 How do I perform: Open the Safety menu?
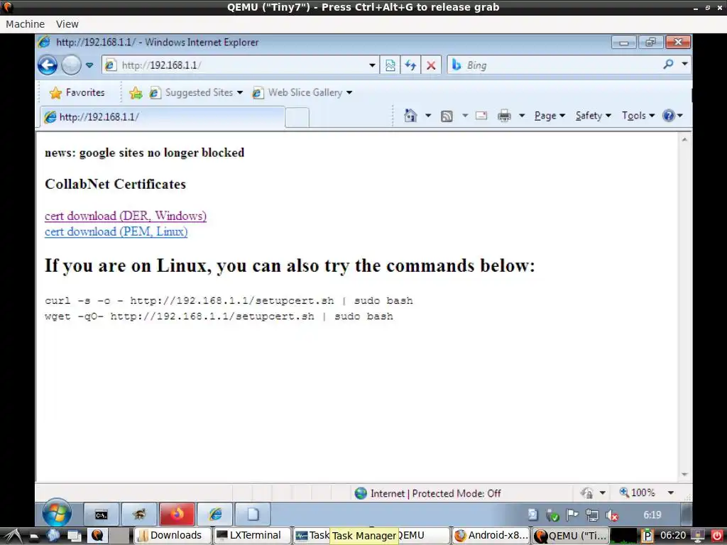point(593,116)
